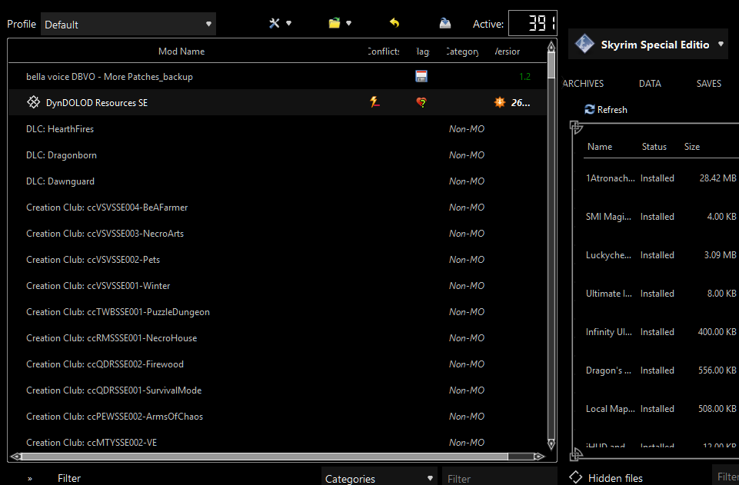Image resolution: width=739 pixels, height=485 pixels.
Task: Expand the tools icon dropdown arrow
Action: [x=289, y=23]
